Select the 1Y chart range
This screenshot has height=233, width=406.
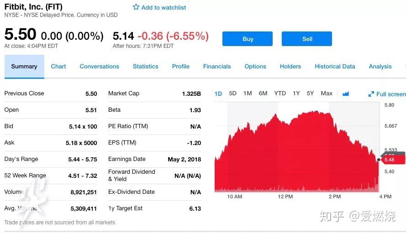[x=296, y=93]
